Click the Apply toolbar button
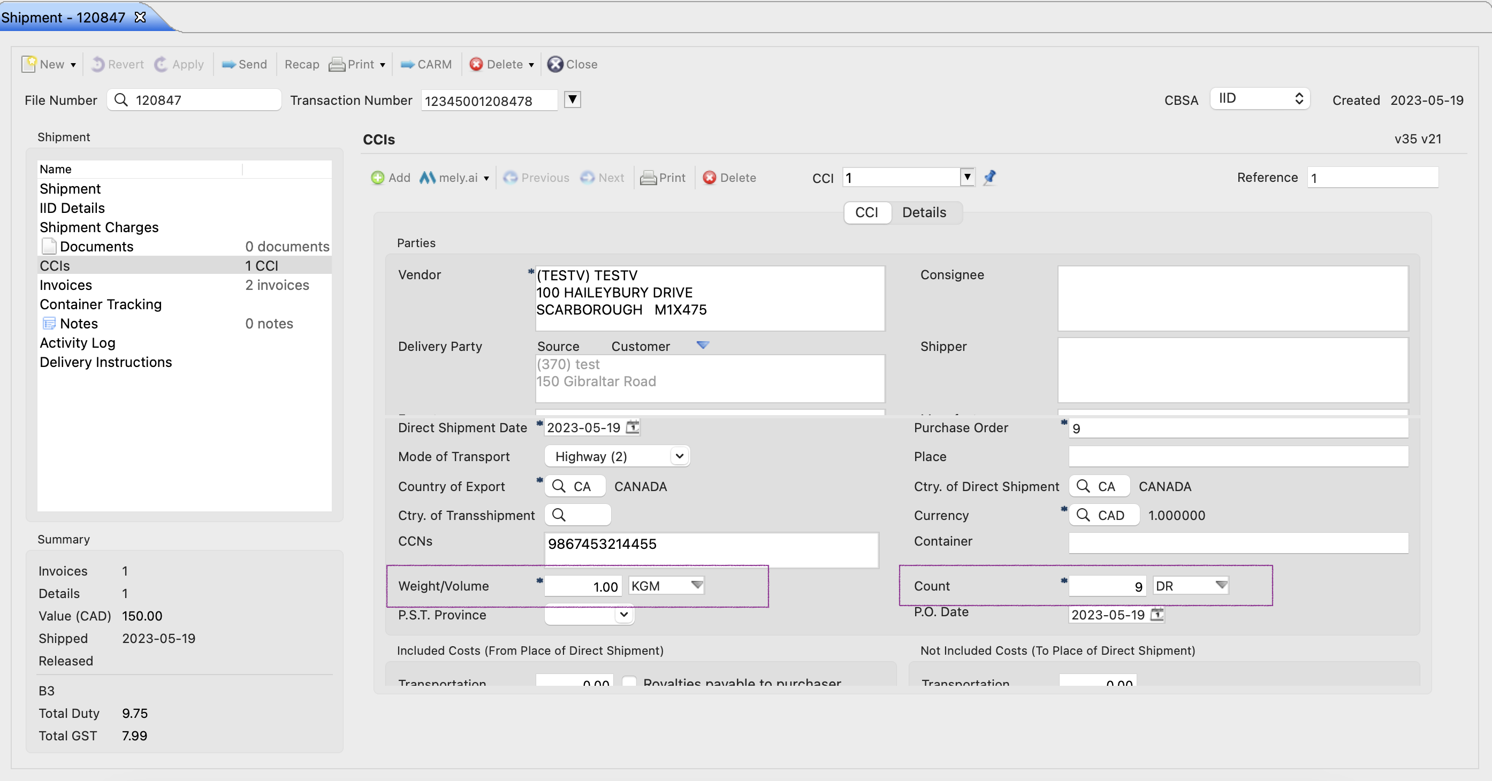Viewport: 1492px width, 781px height. [x=179, y=64]
